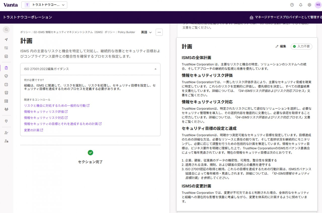Open the settings gear icon
Viewport: 322px width, 213px height.
click(x=309, y=5)
